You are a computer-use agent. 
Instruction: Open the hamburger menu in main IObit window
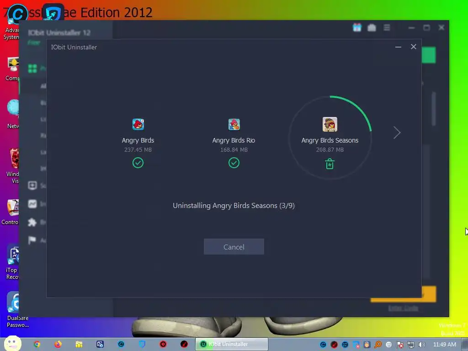tap(387, 27)
